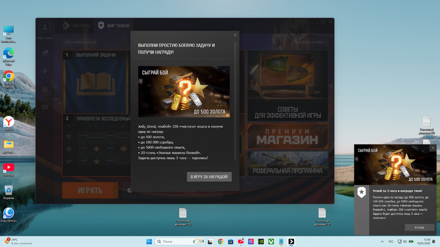Open the My Office folder on the desktop
The width and height of the screenshot is (440, 247).
coord(8,147)
